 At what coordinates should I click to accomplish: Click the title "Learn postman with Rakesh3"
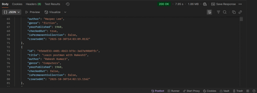[65, 55]
